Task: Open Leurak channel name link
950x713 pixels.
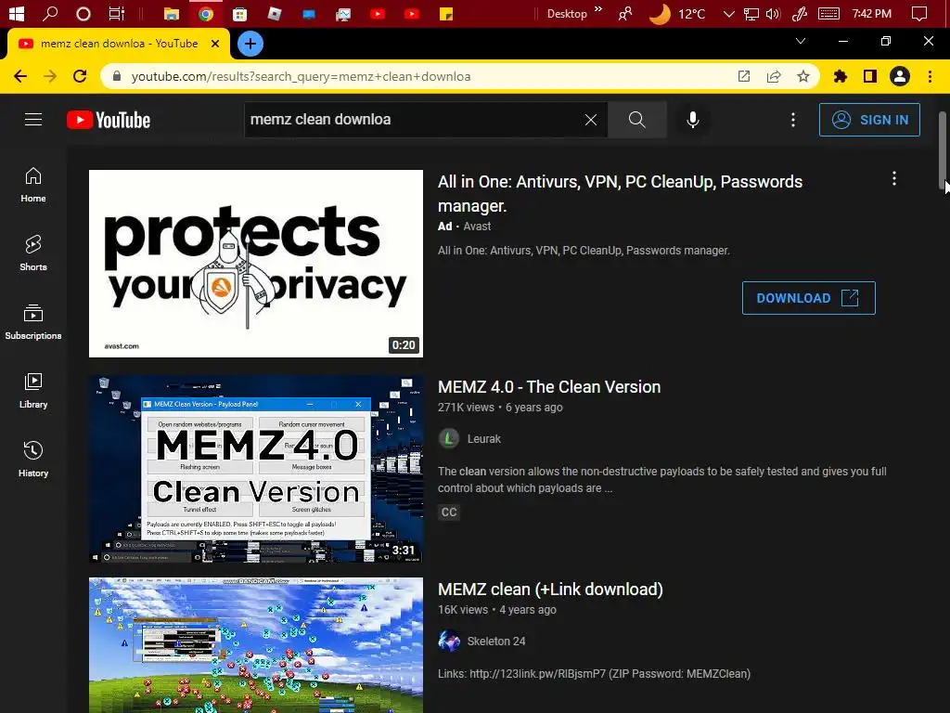Action: (x=483, y=439)
